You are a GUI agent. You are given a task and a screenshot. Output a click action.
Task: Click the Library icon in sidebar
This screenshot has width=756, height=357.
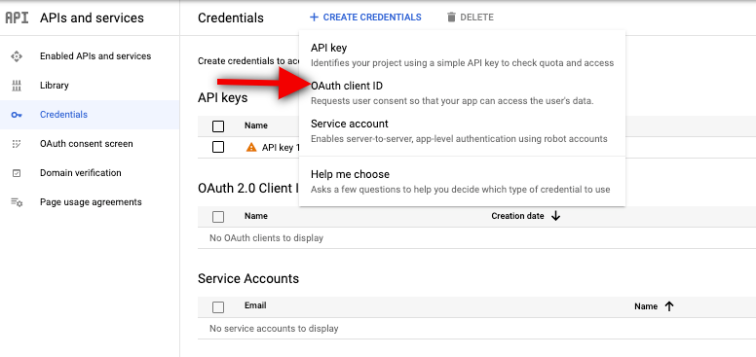point(17,86)
